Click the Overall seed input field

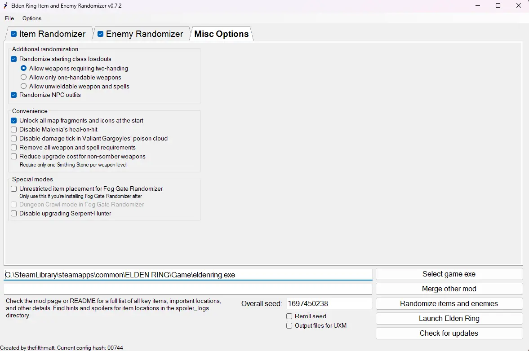(x=329, y=303)
